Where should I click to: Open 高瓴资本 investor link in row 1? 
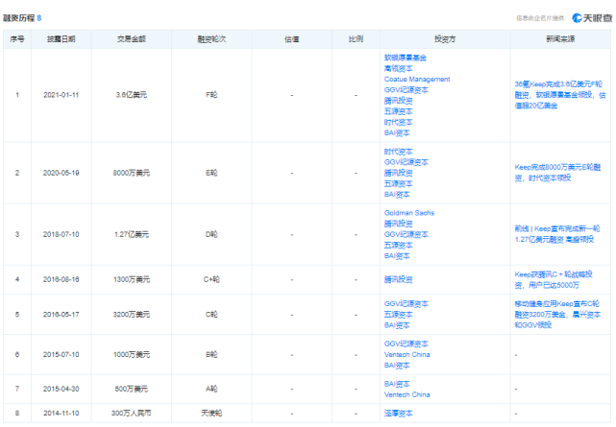click(x=399, y=69)
